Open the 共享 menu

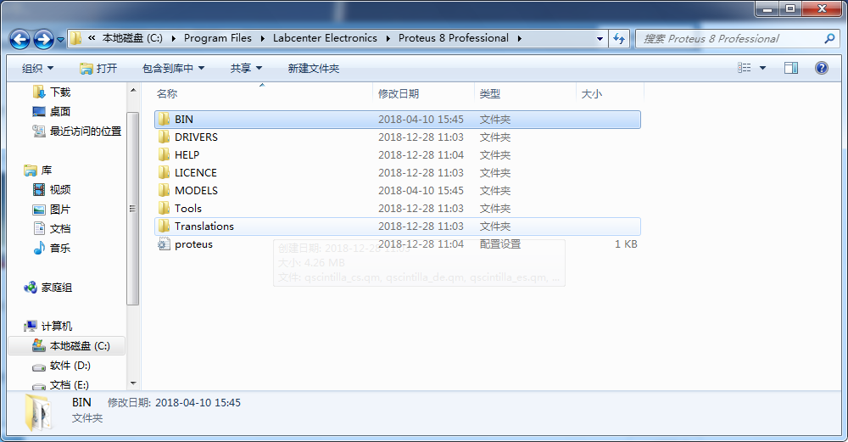point(246,68)
